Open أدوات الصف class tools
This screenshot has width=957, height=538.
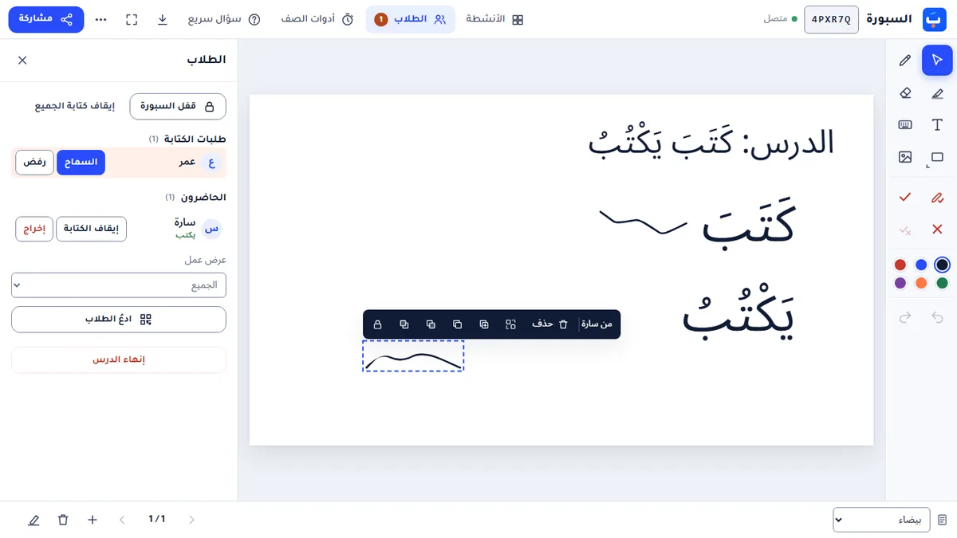(x=318, y=19)
